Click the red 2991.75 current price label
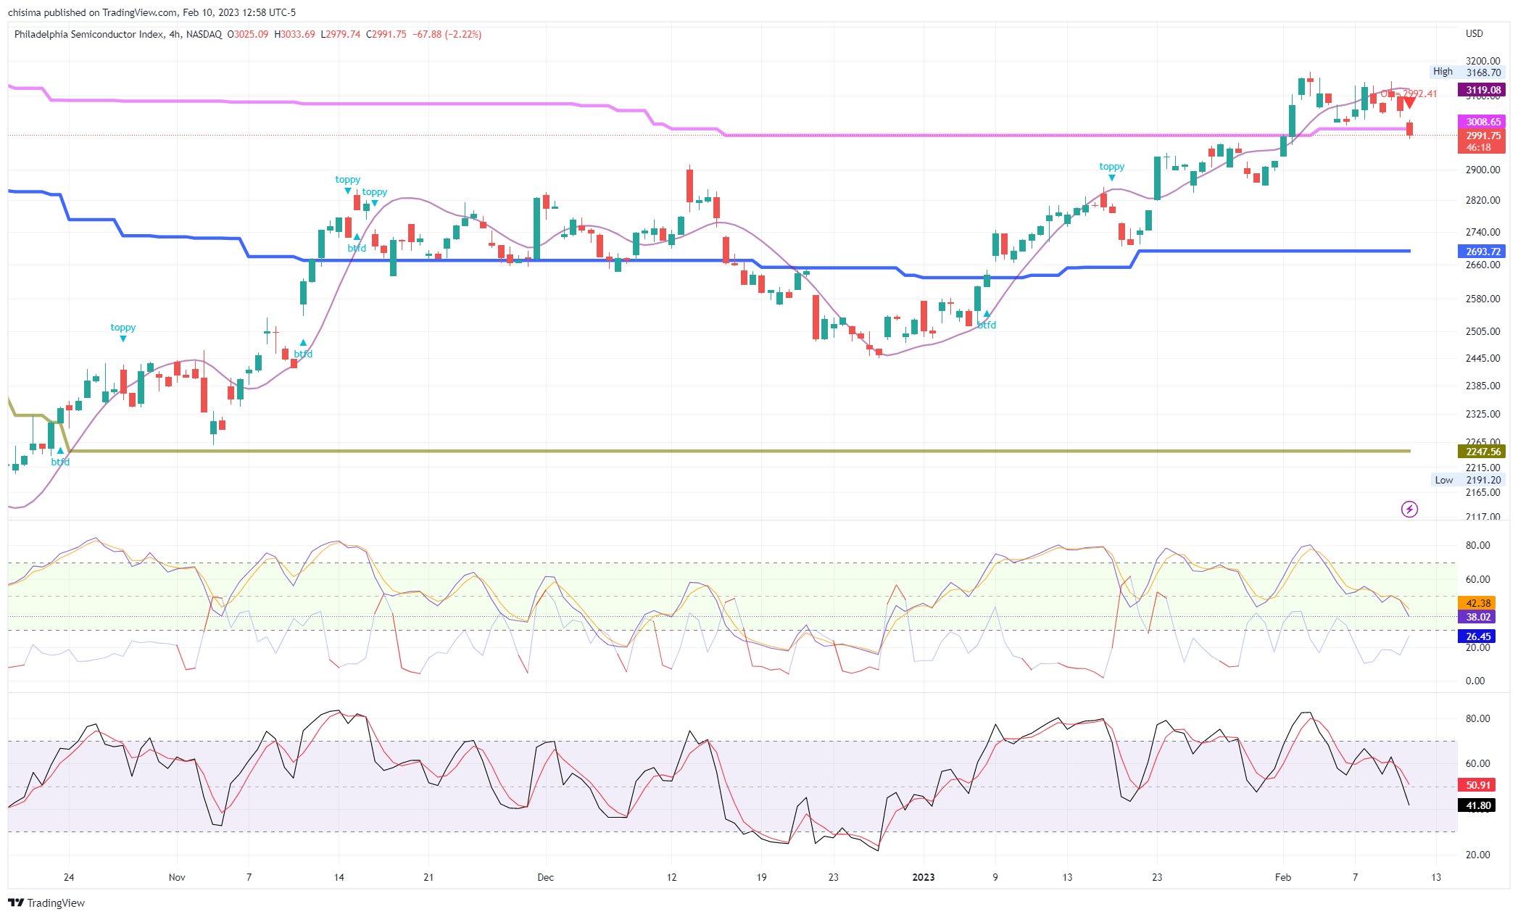Screen dimensions: 1518x917 tap(1481, 136)
